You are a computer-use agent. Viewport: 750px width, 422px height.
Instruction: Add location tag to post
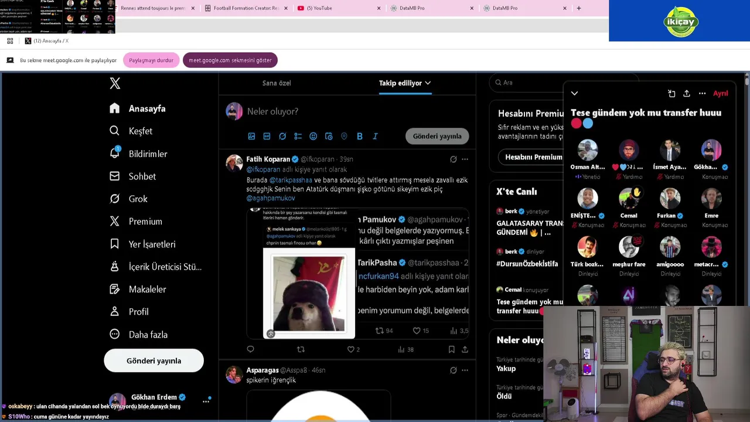(344, 136)
